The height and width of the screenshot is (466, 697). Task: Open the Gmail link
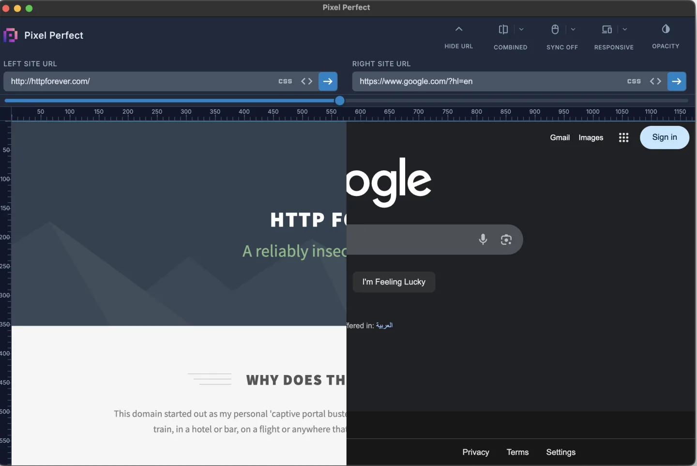point(560,137)
